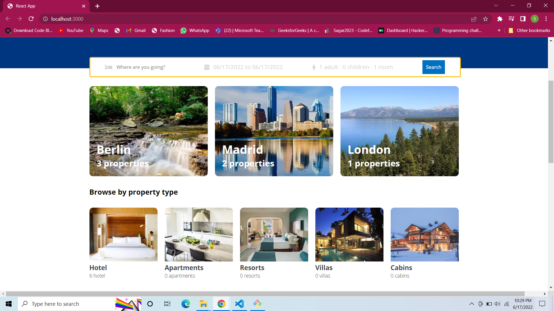Click the person icon beside guest options

tap(314, 67)
